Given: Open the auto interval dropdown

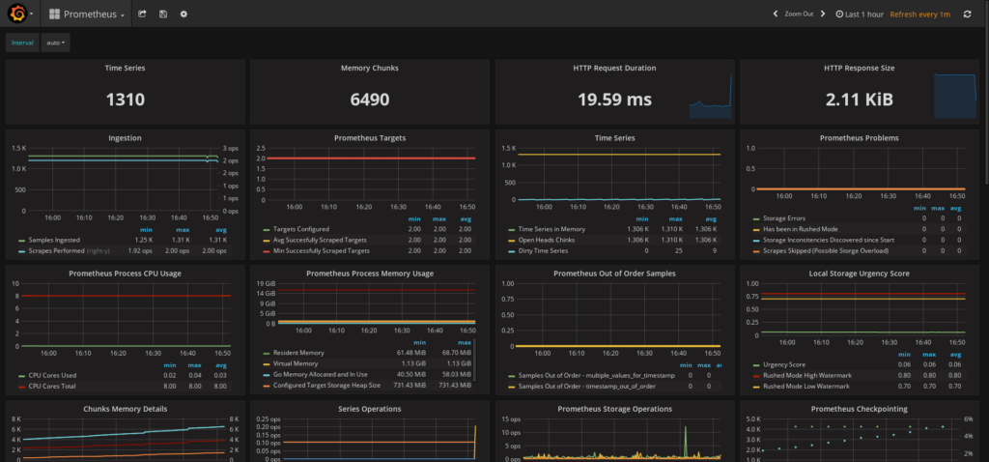Looking at the screenshot, I should click(x=55, y=43).
